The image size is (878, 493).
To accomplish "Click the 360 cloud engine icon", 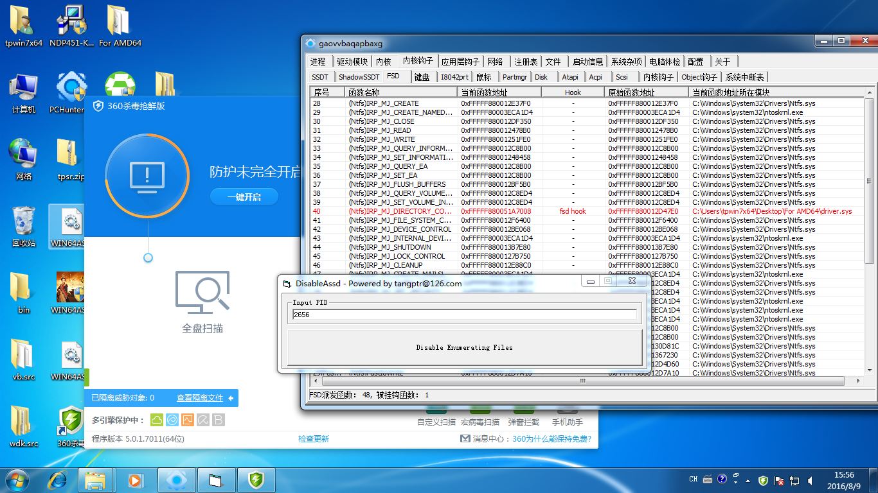I will [x=157, y=420].
